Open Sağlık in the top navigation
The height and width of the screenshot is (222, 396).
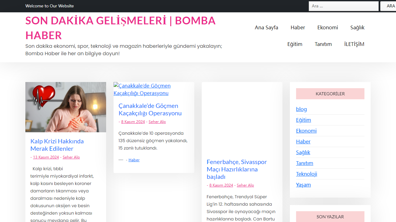[x=357, y=27]
